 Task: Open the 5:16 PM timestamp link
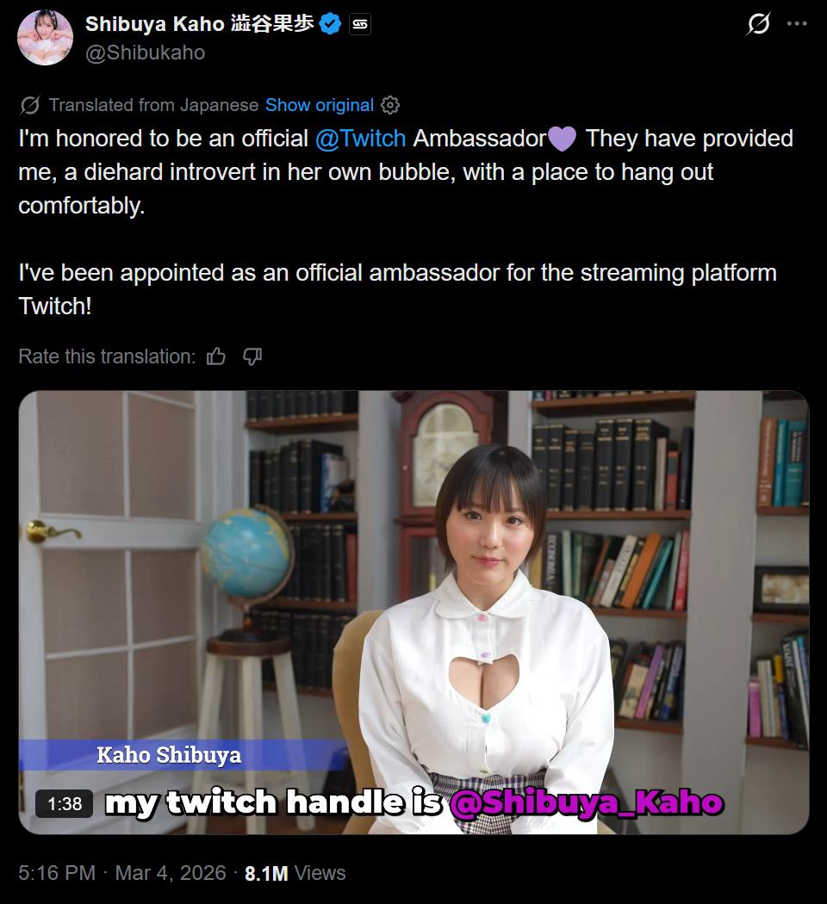pos(57,873)
